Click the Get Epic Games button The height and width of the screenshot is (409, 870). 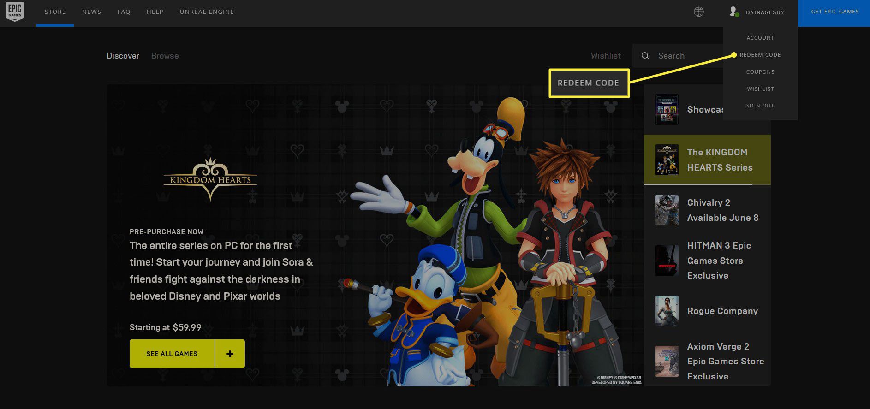point(834,13)
